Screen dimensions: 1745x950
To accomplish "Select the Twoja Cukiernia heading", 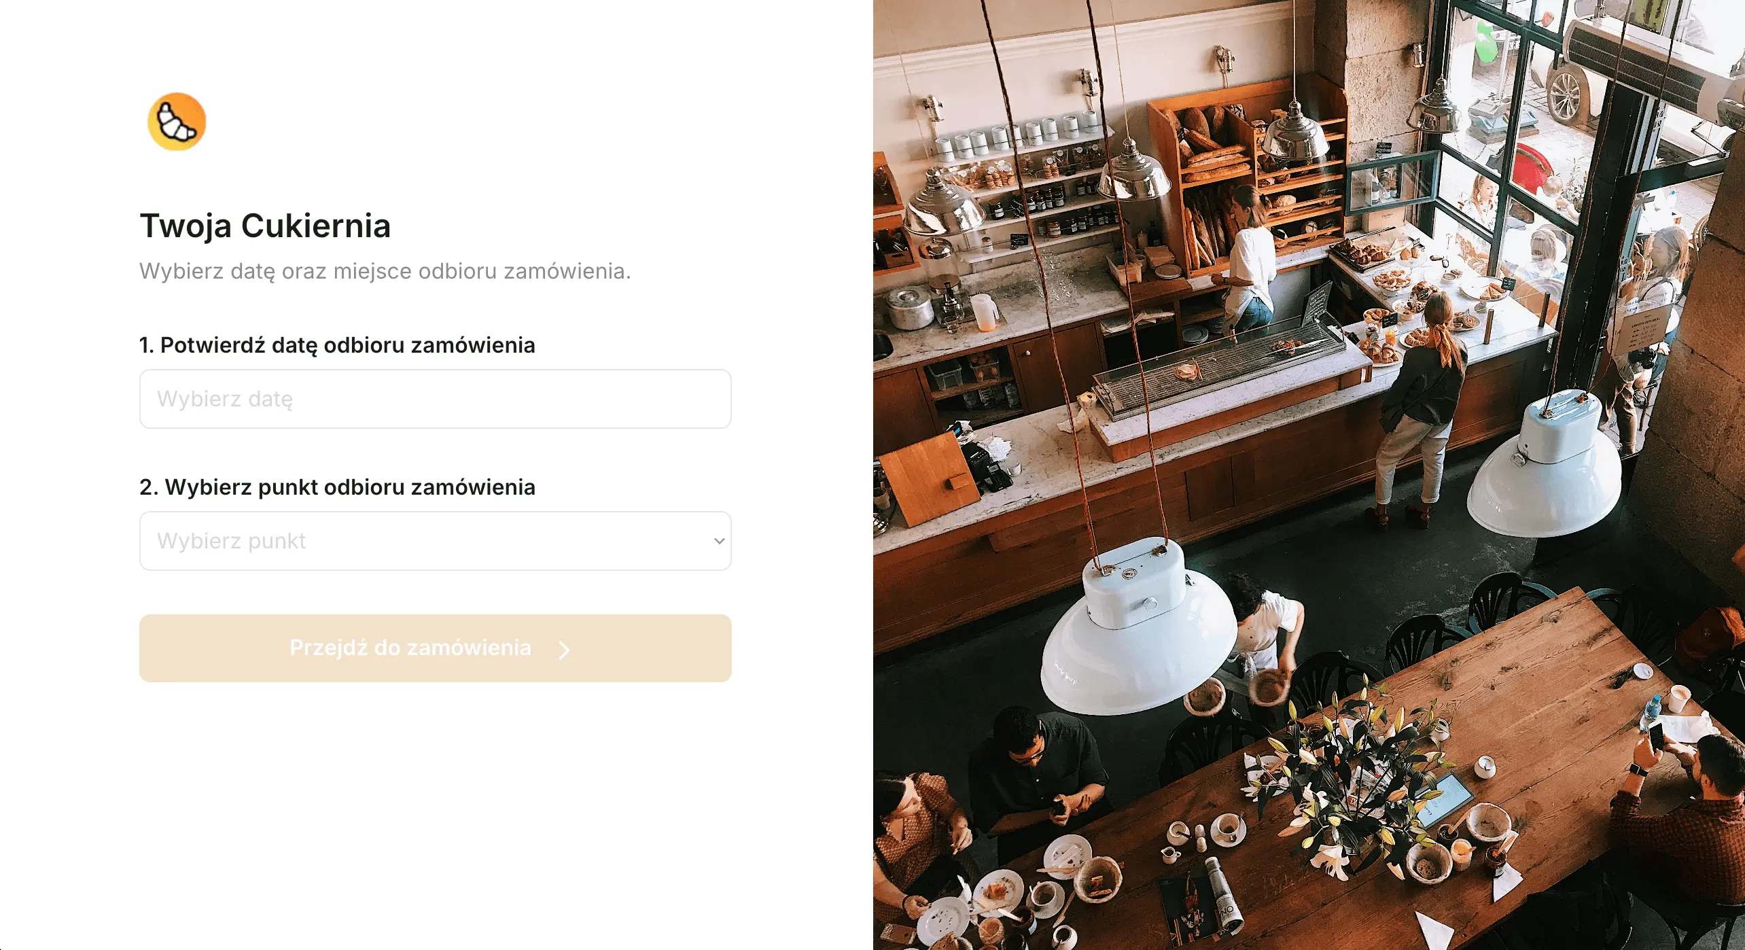I will (265, 226).
